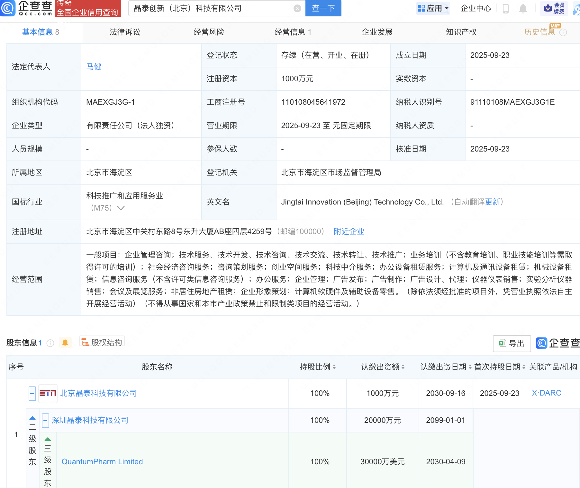Expand the 国标行业 M75 chevron

[x=121, y=208]
